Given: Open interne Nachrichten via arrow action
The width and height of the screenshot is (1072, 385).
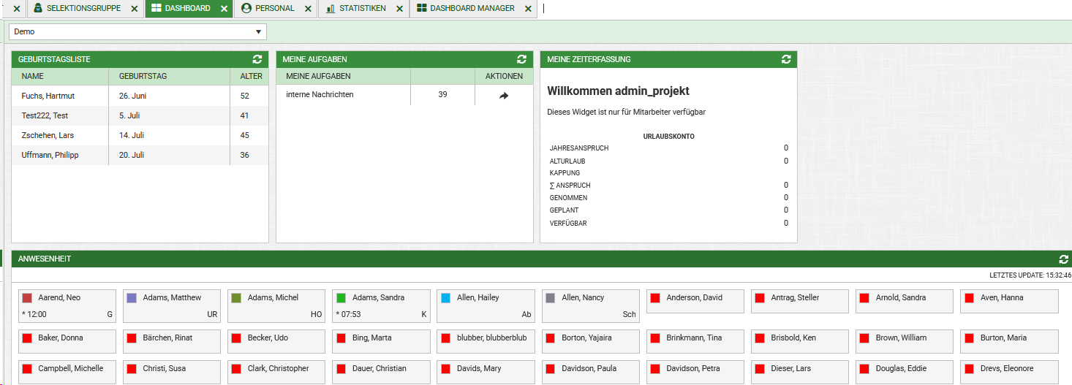Looking at the screenshot, I should pos(504,95).
